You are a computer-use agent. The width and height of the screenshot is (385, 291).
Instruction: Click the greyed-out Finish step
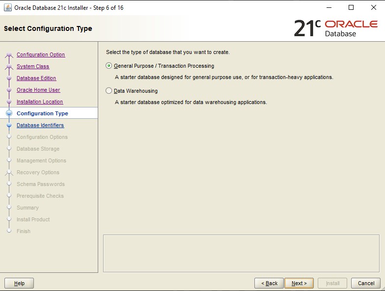24,231
